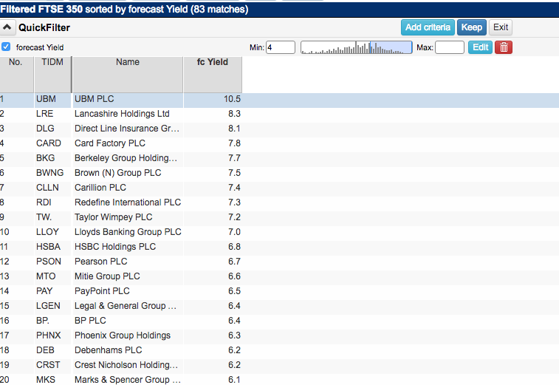
Task: Select Lloyds Banking Group PLC
Action: 128,232
